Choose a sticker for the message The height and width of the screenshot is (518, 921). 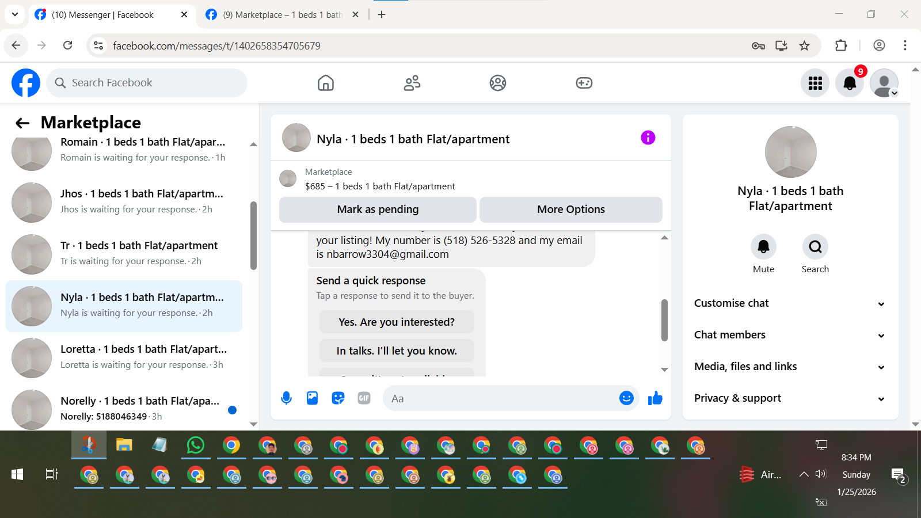(338, 398)
